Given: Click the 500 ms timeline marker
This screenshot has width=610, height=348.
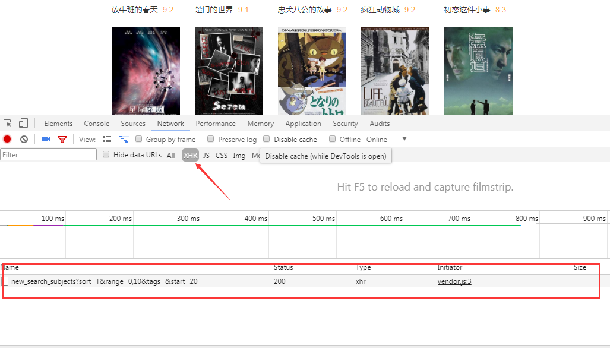Looking at the screenshot, I should 324,218.
